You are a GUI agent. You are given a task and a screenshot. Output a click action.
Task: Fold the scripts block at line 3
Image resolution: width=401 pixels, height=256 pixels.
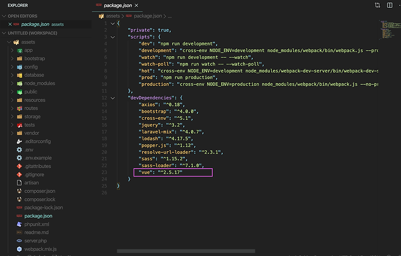tap(113, 37)
